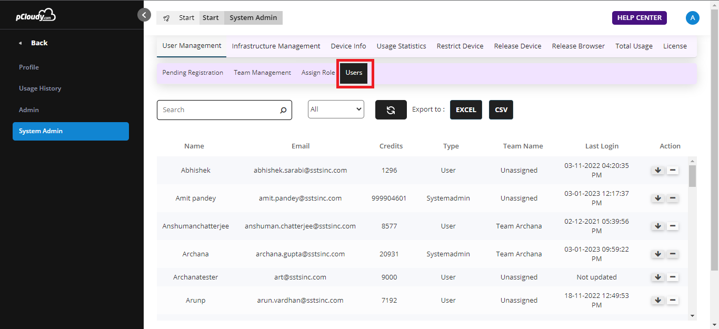Screen dimensions: 719x329
Task: Collapse the sidebar with the chevron button
Action: (144, 15)
